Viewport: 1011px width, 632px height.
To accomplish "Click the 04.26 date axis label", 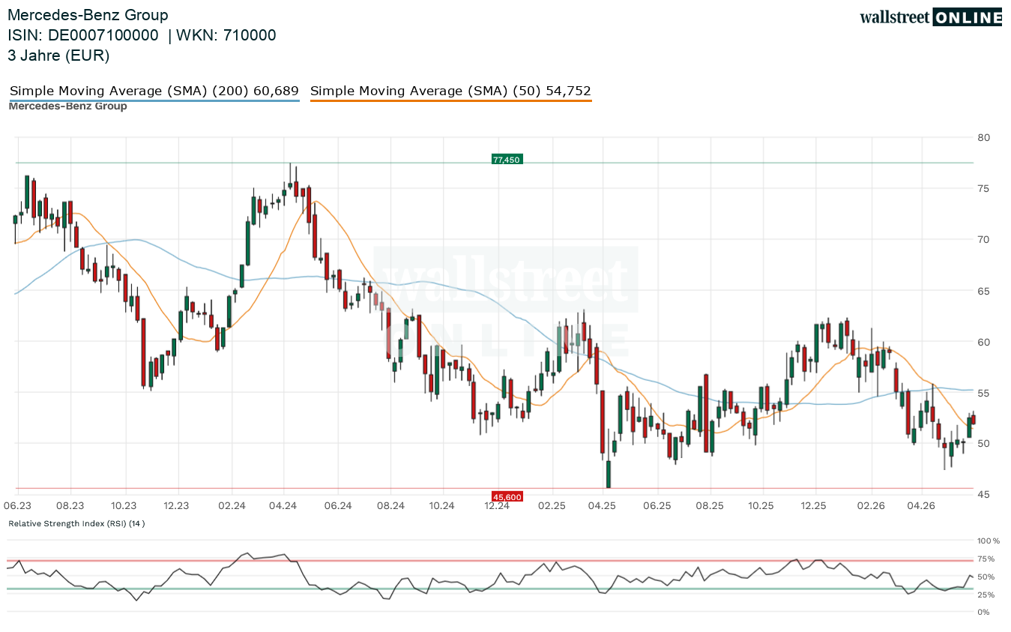I will coord(922,506).
